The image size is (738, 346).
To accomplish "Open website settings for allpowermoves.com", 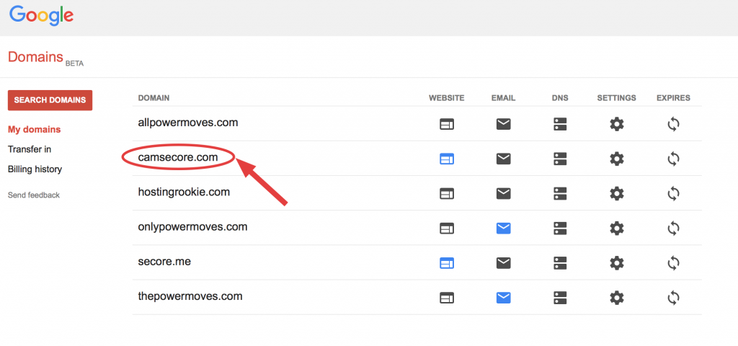I will point(447,124).
